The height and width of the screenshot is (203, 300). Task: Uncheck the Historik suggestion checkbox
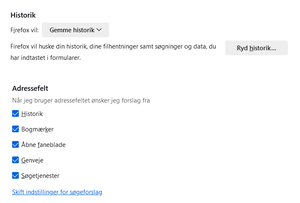[15, 113]
